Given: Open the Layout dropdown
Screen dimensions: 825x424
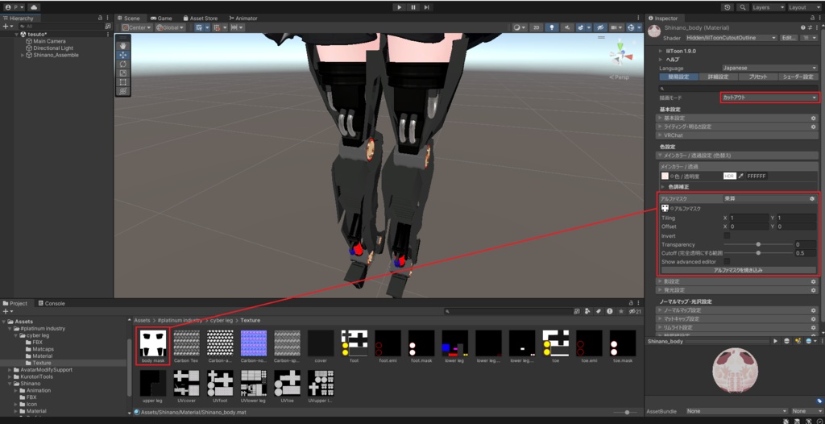Looking at the screenshot, I should (804, 7).
